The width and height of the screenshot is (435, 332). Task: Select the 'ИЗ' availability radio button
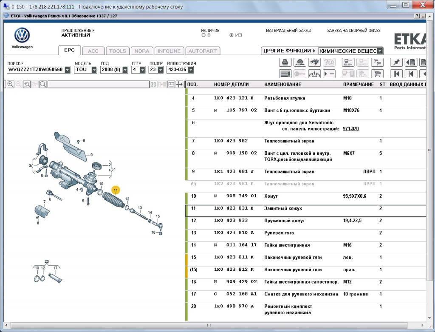(232, 35)
